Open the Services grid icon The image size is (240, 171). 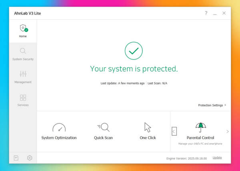(23, 97)
